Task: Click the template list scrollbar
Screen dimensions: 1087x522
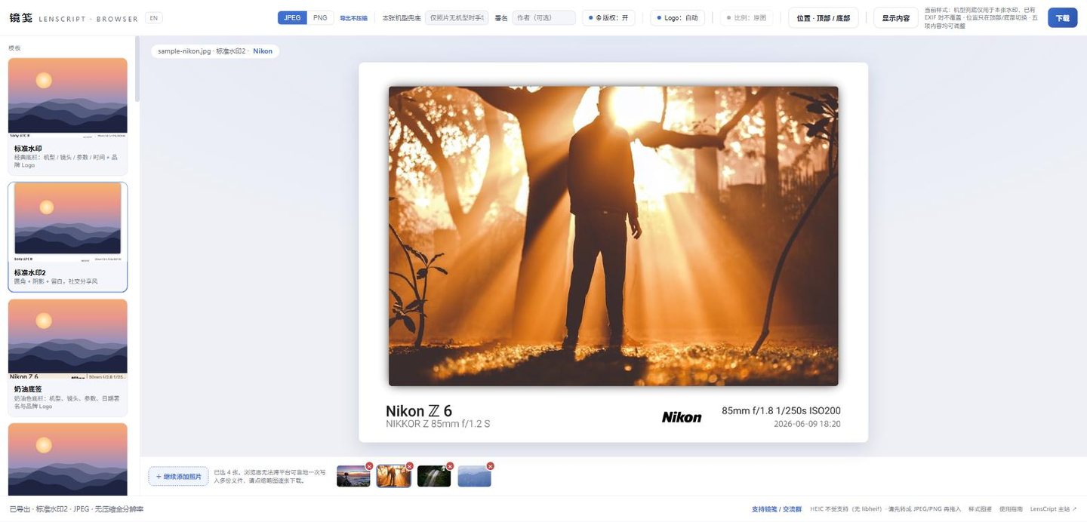Action: [x=137, y=69]
